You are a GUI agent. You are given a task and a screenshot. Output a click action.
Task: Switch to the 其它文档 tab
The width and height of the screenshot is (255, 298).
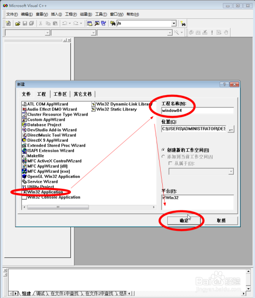click(83, 94)
